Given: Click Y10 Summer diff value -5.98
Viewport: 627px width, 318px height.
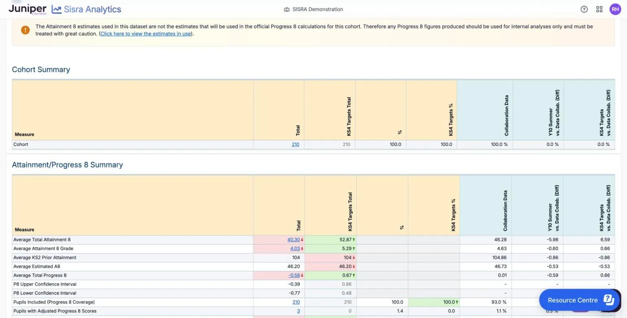Looking at the screenshot, I should tap(553, 240).
